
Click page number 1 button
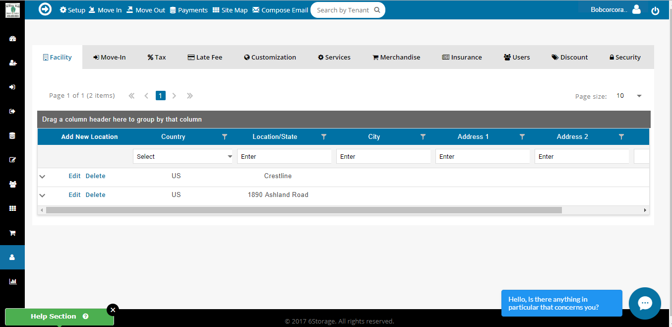tap(161, 96)
